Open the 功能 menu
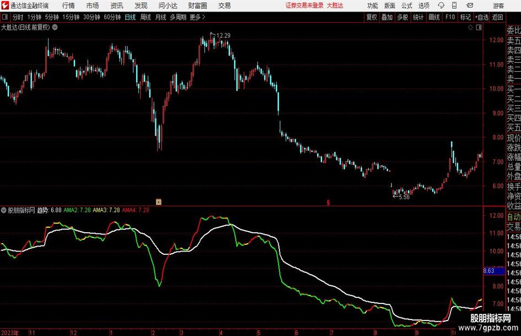The image size is (521, 336). [x=373, y=6]
